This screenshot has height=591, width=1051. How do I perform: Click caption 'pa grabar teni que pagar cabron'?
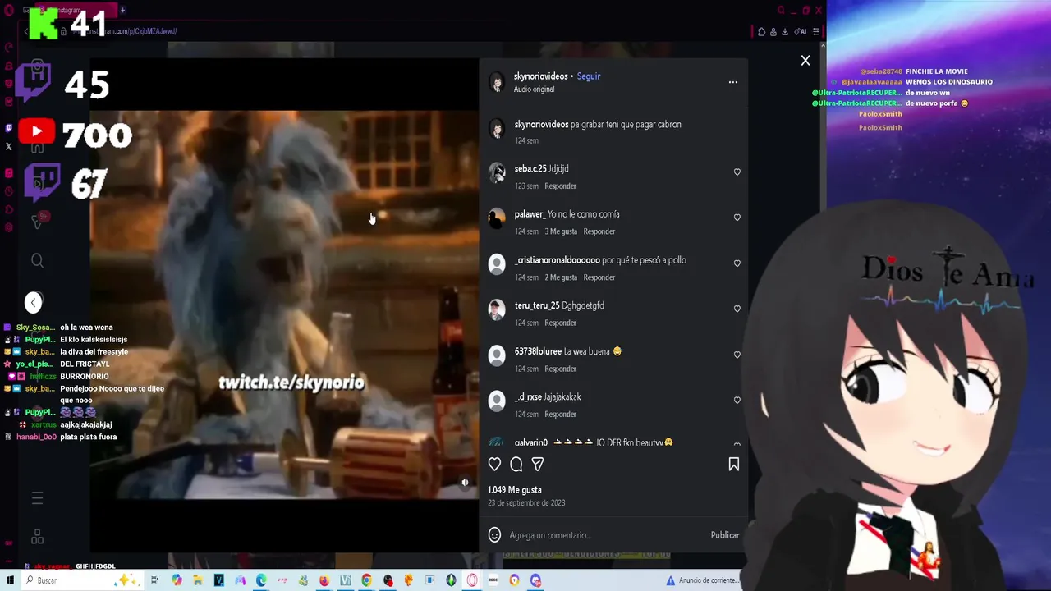[626, 125]
